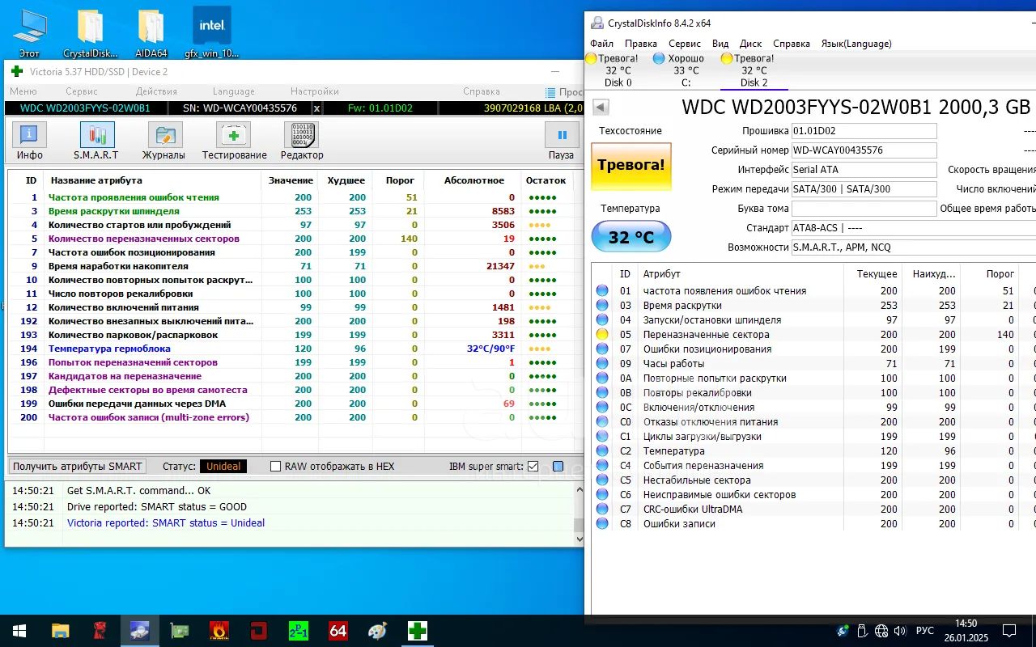Open the CrystalDisk folder on desktop
The image size is (1036, 647).
pyautogui.click(x=91, y=34)
